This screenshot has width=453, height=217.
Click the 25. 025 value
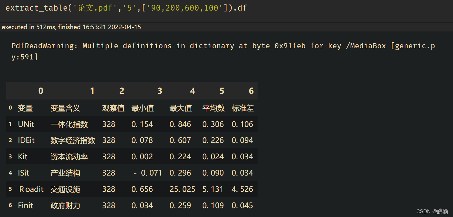point(182,189)
